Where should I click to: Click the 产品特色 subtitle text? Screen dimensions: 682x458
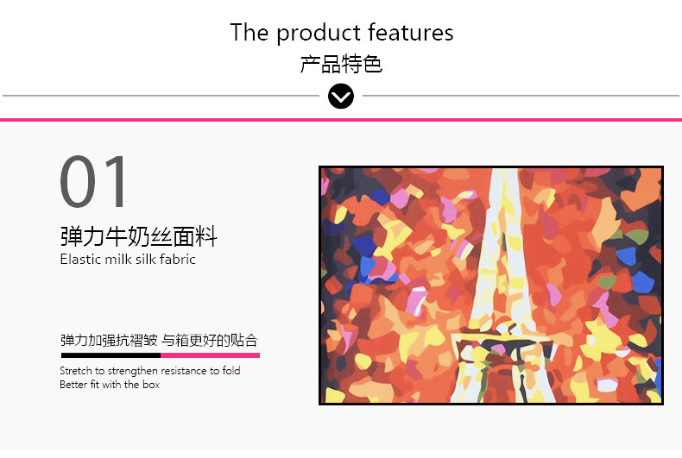click(x=341, y=65)
